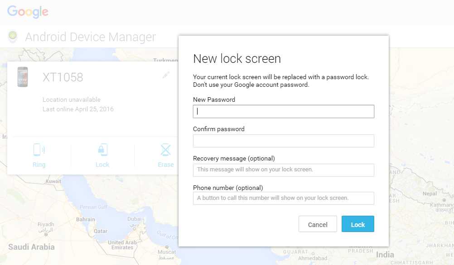Click the map near the India label
The width and height of the screenshot is (454, 265).
(384, 255)
